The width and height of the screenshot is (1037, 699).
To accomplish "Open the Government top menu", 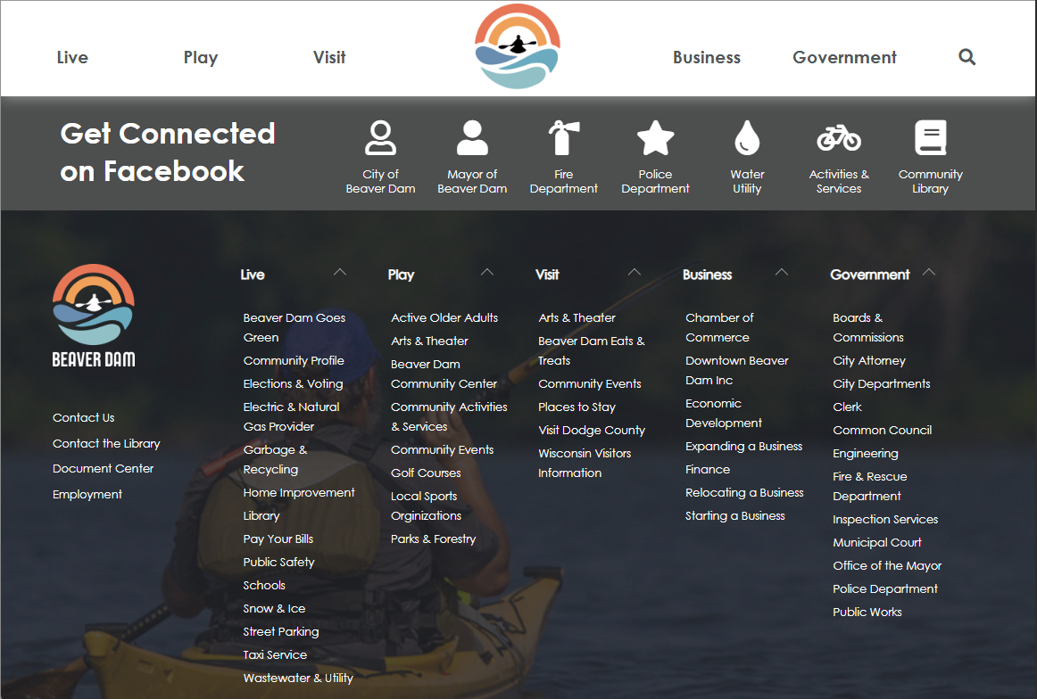I will (x=844, y=57).
